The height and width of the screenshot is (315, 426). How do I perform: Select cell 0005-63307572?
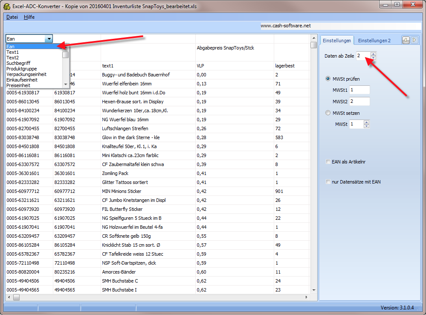click(29, 164)
